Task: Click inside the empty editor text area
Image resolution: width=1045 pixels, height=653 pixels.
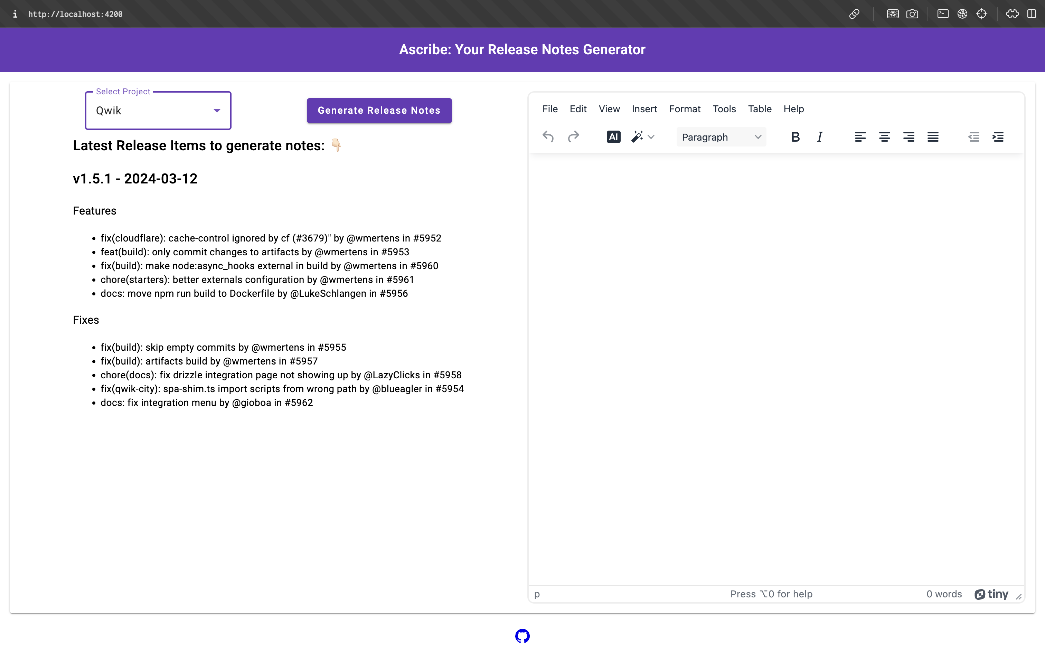Action: (x=776, y=346)
